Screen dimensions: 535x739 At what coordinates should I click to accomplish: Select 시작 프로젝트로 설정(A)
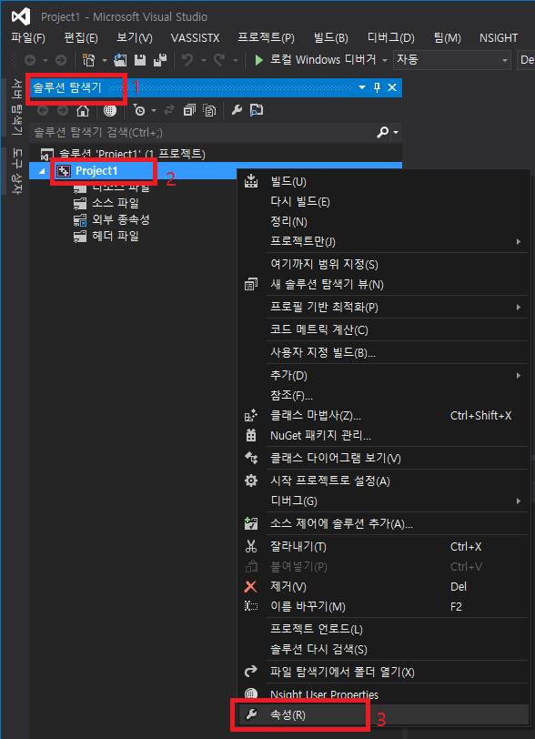pos(383,481)
